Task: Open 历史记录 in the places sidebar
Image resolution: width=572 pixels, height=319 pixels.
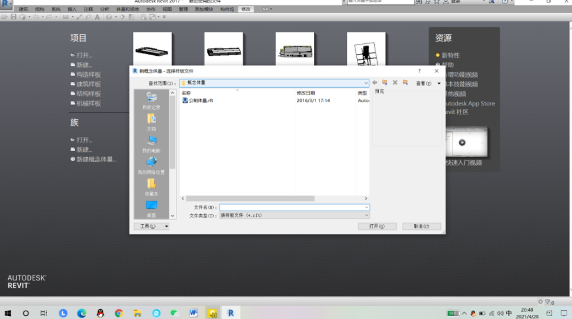Action: pos(151,101)
